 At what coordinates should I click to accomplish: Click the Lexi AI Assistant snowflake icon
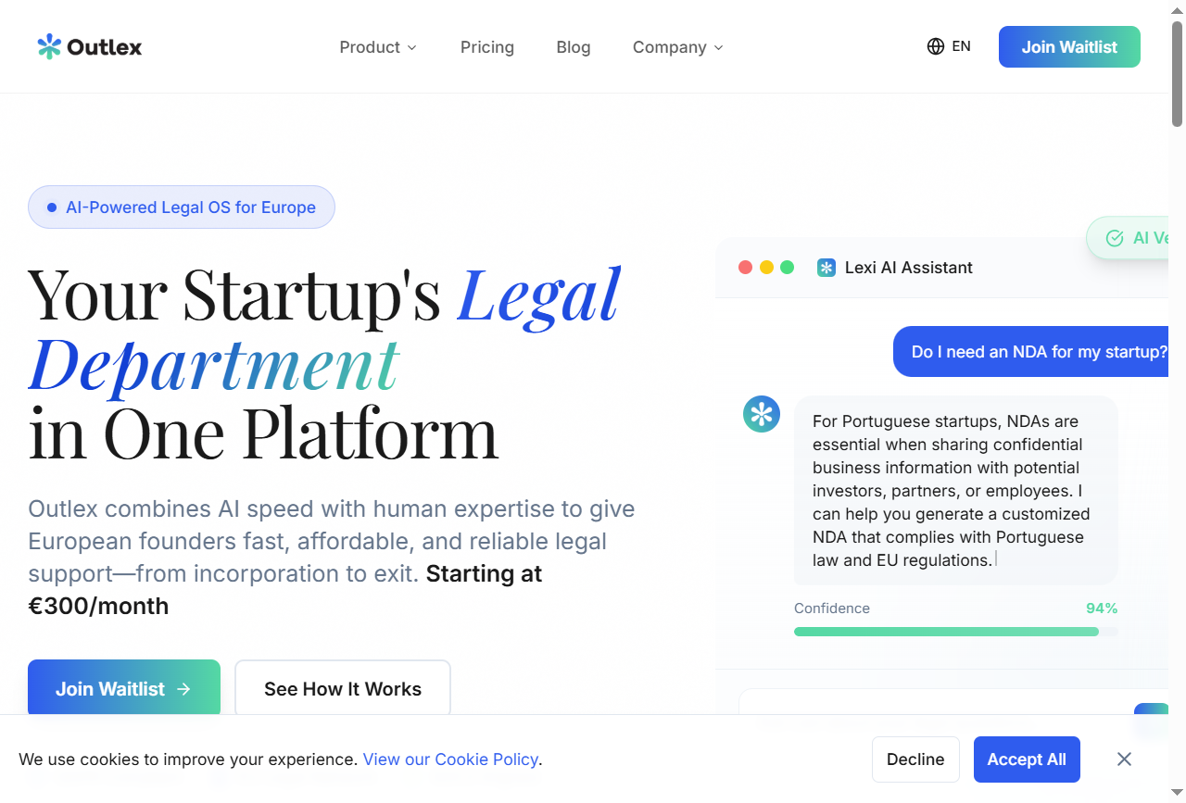[x=826, y=268]
